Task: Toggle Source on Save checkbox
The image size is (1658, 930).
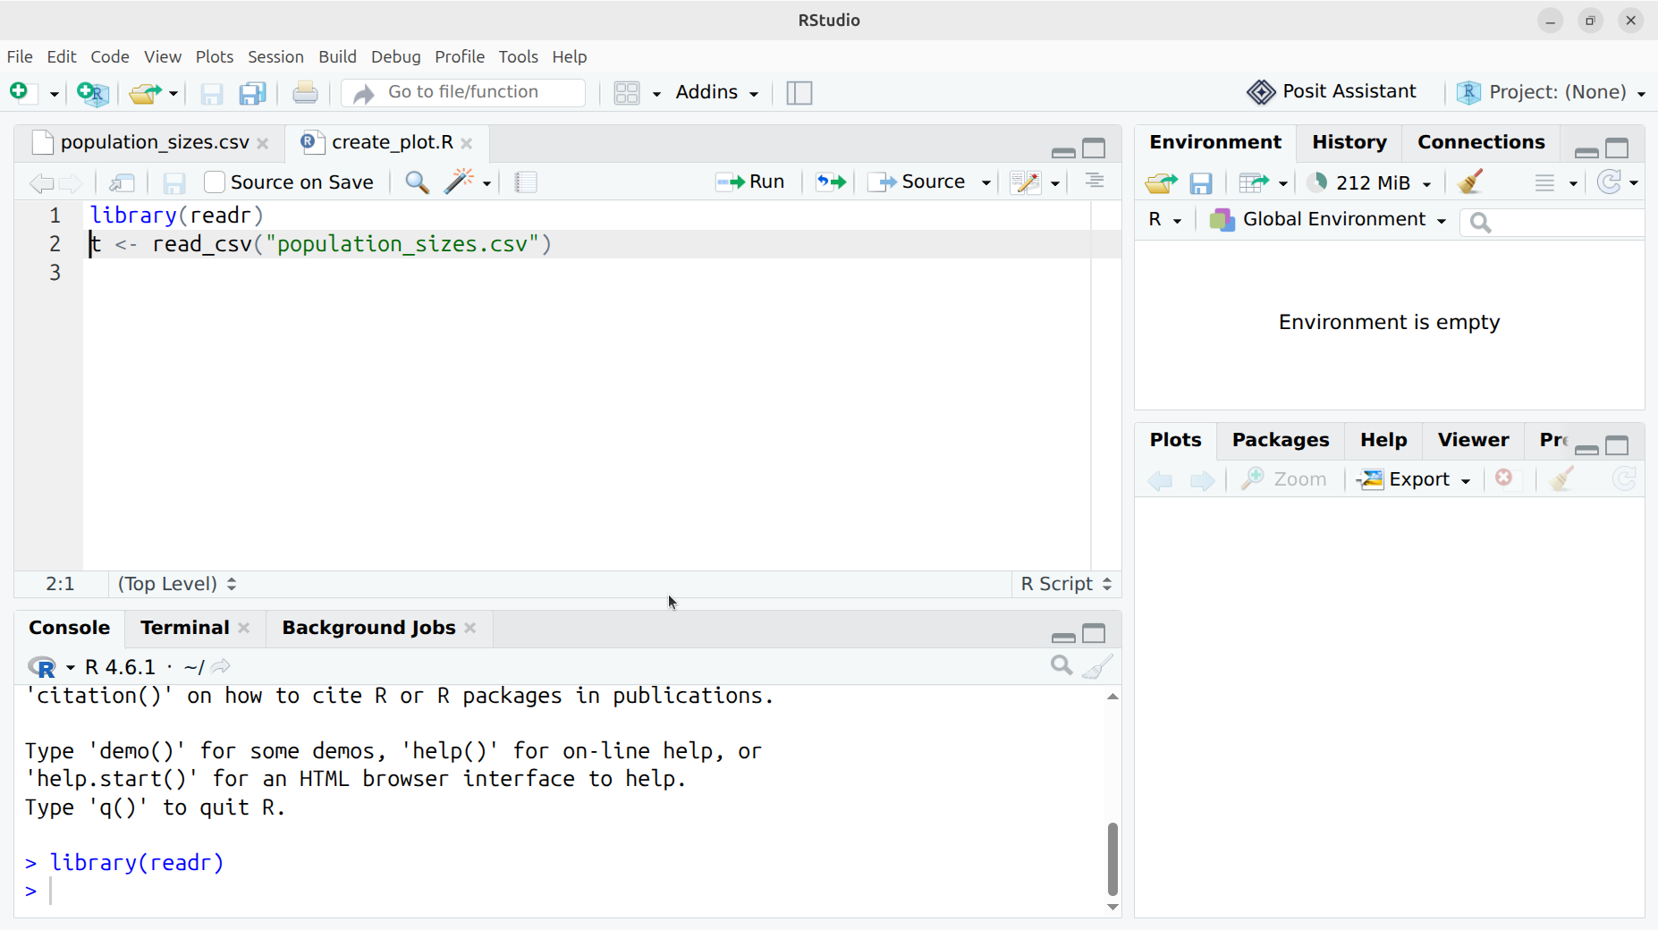Action: pos(215,182)
